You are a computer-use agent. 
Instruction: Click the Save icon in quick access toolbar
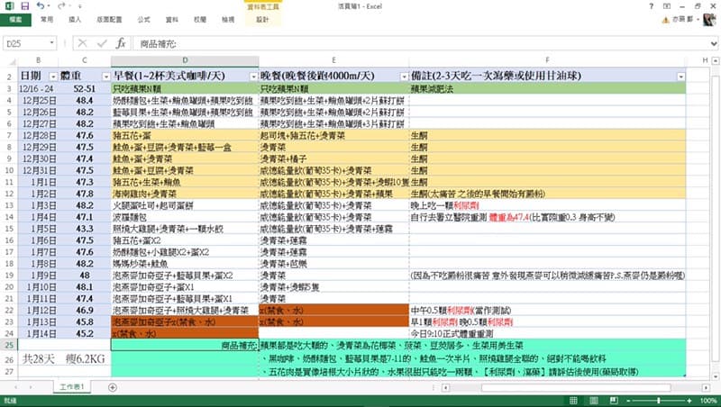coord(25,6)
